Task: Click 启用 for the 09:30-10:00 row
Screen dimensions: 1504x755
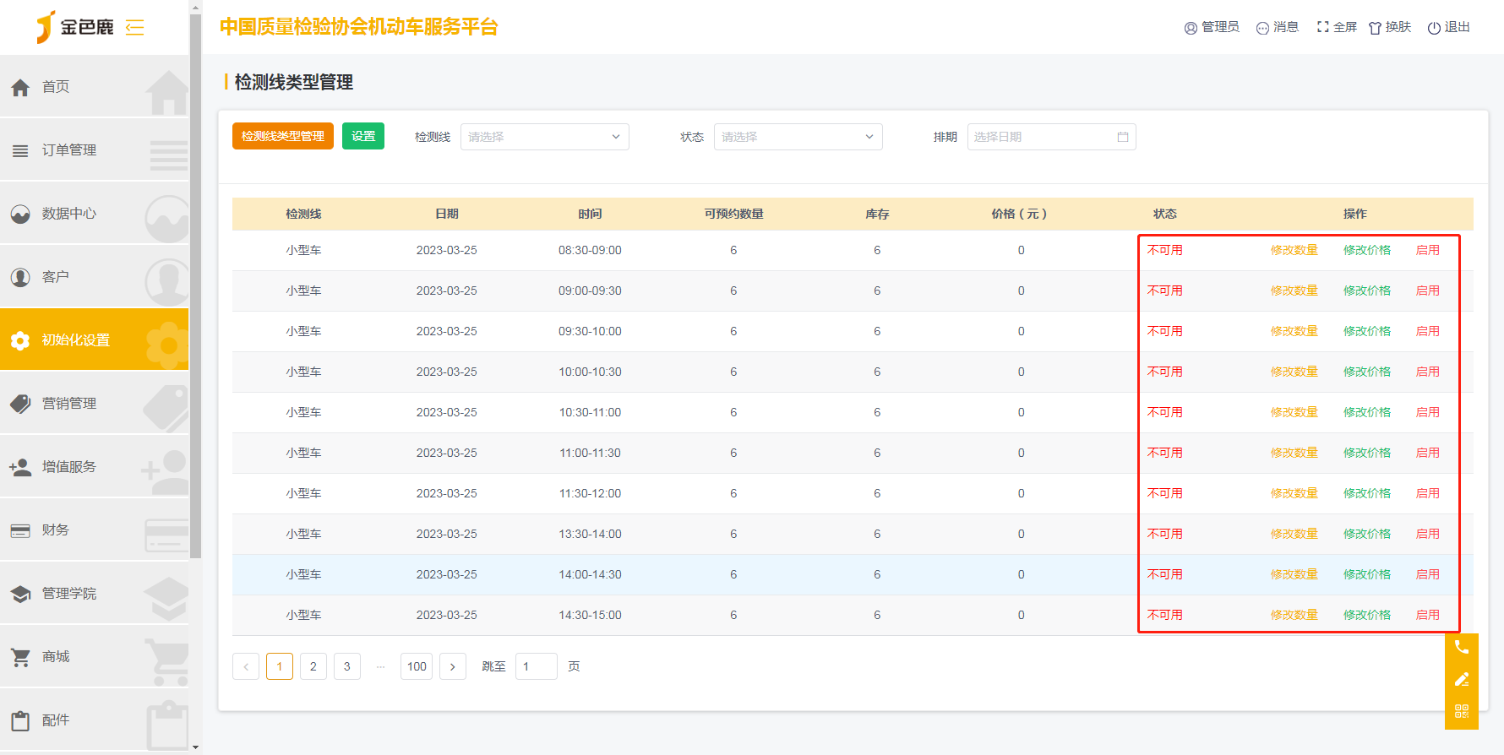Action: pos(1428,331)
